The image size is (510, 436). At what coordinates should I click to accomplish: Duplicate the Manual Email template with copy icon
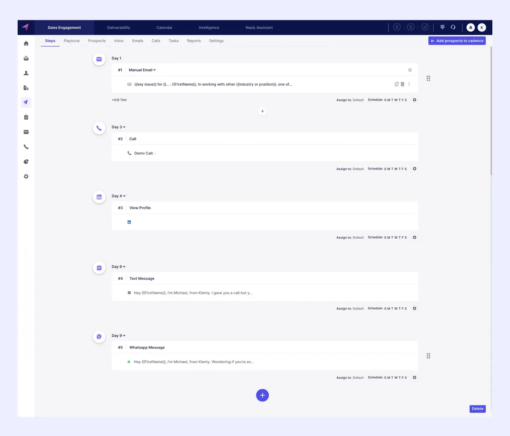[396, 84]
